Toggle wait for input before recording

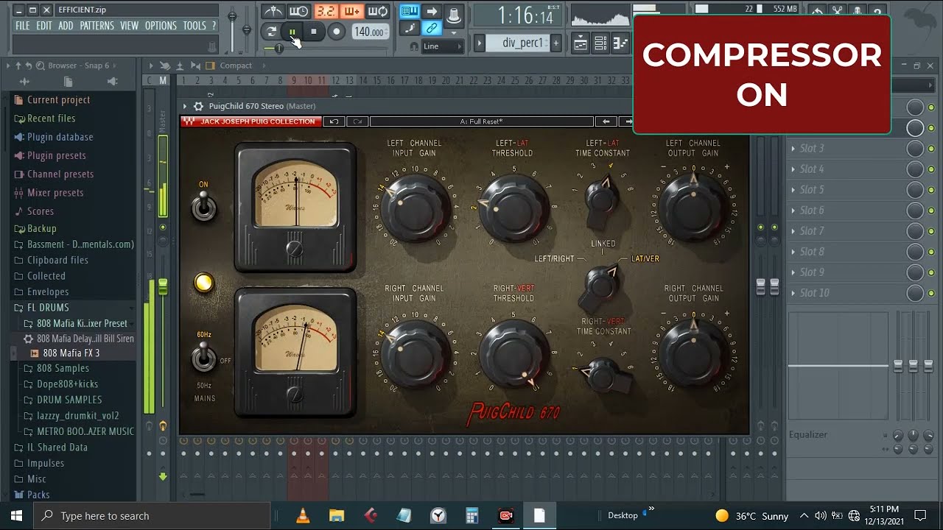point(298,11)
